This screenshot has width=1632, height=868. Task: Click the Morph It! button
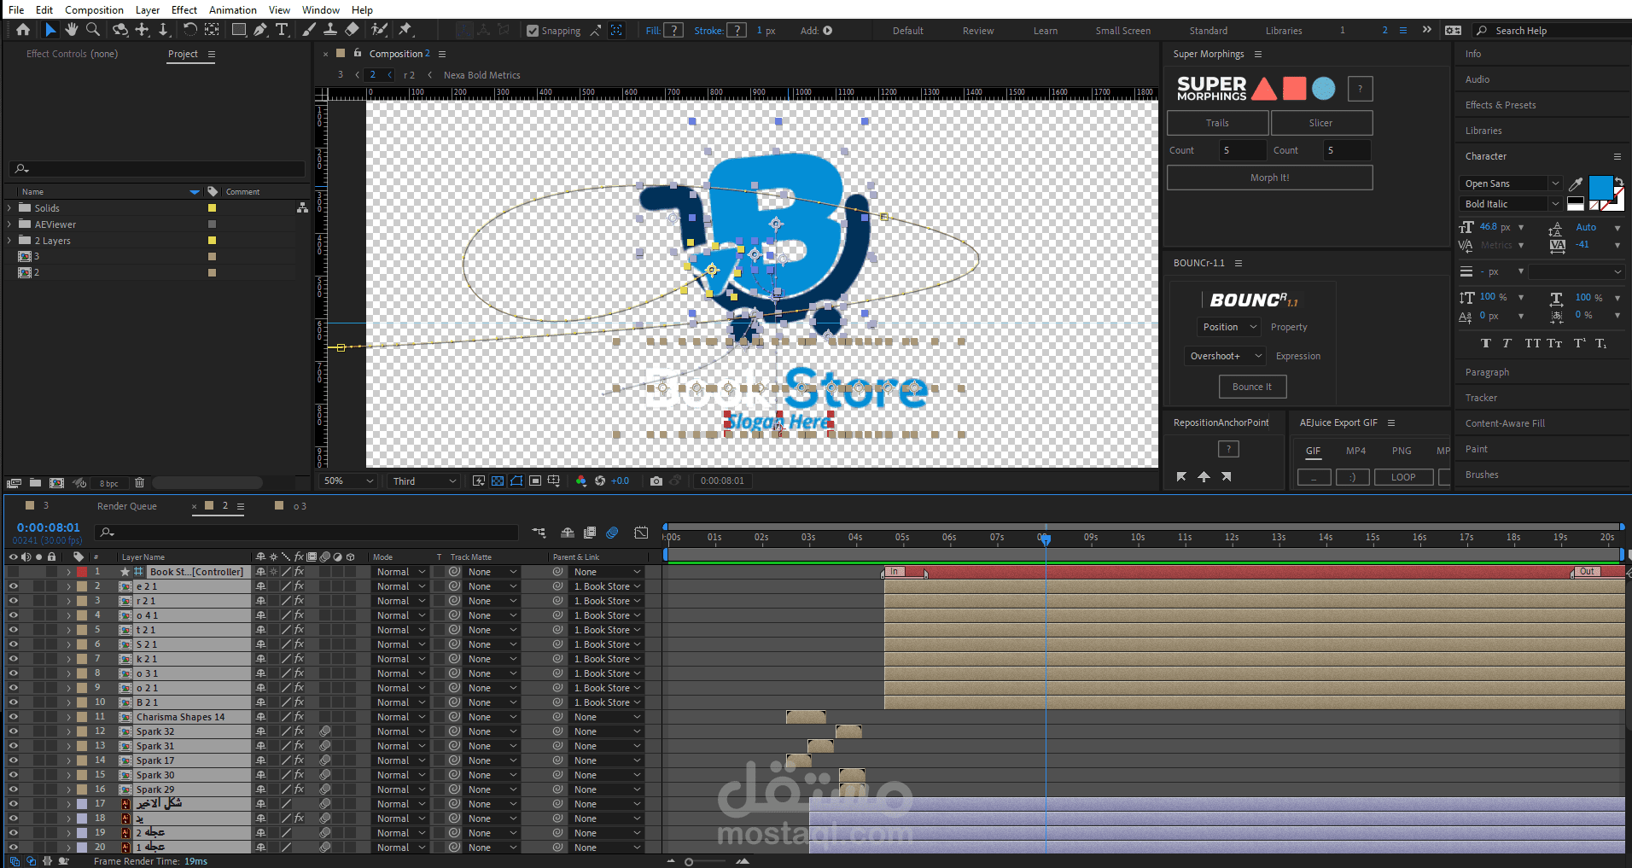click(x=1270, y=178)
